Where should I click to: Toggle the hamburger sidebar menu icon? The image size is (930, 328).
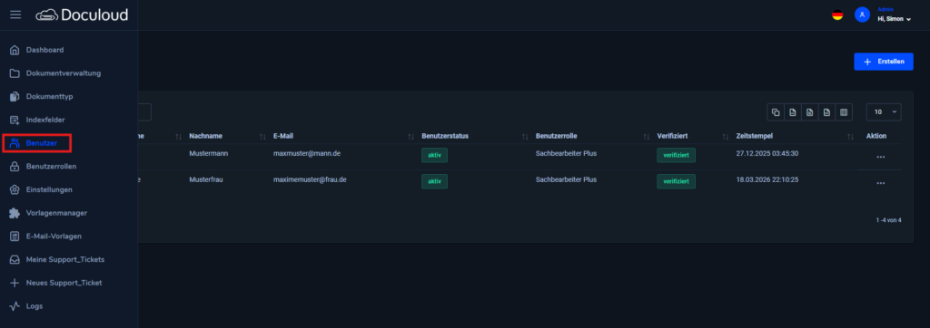coord(15,14)
